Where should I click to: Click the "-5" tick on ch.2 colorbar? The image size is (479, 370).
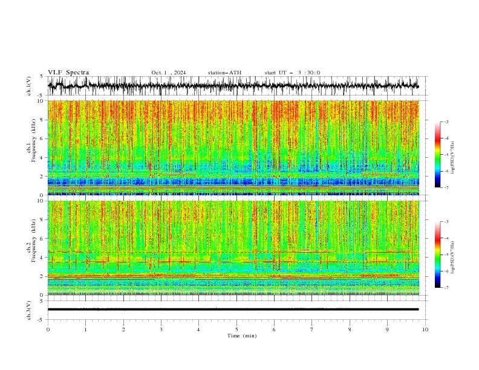tap(446, 255)
